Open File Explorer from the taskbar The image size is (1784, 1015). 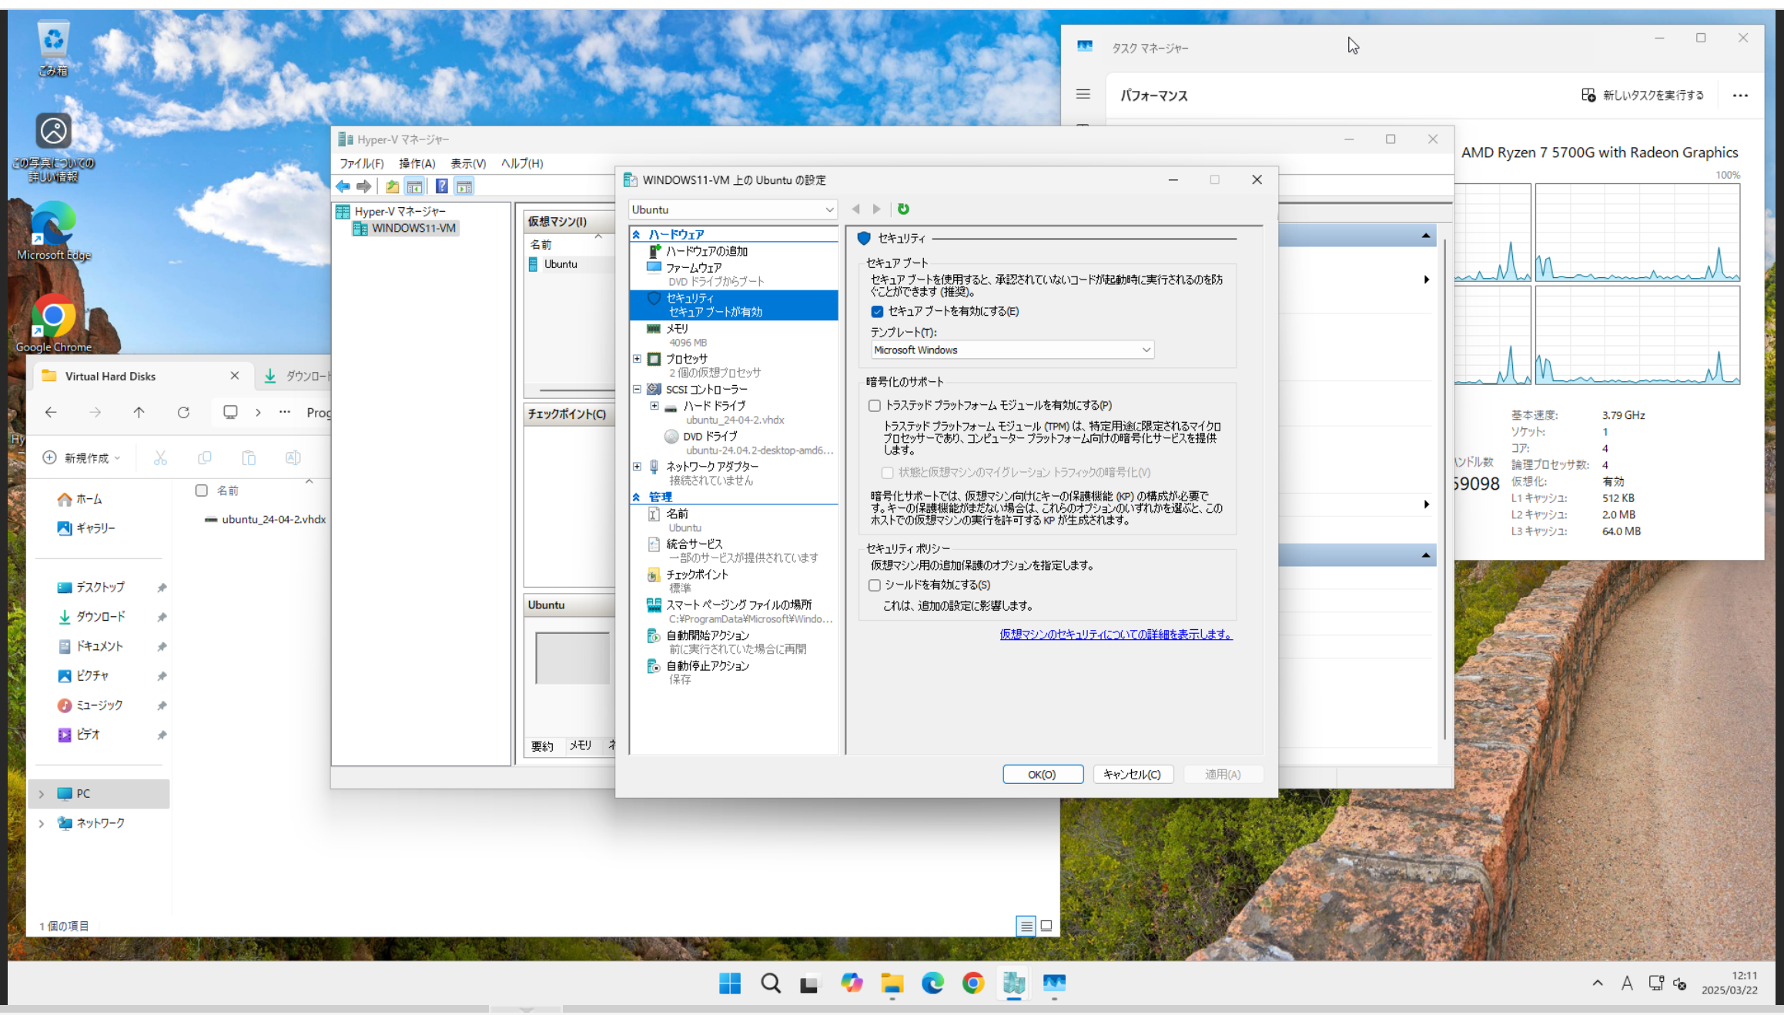(892, 983)
